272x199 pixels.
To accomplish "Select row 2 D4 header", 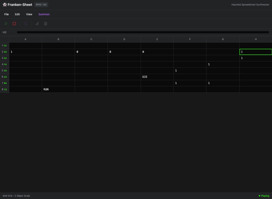I will pos(5,52).
